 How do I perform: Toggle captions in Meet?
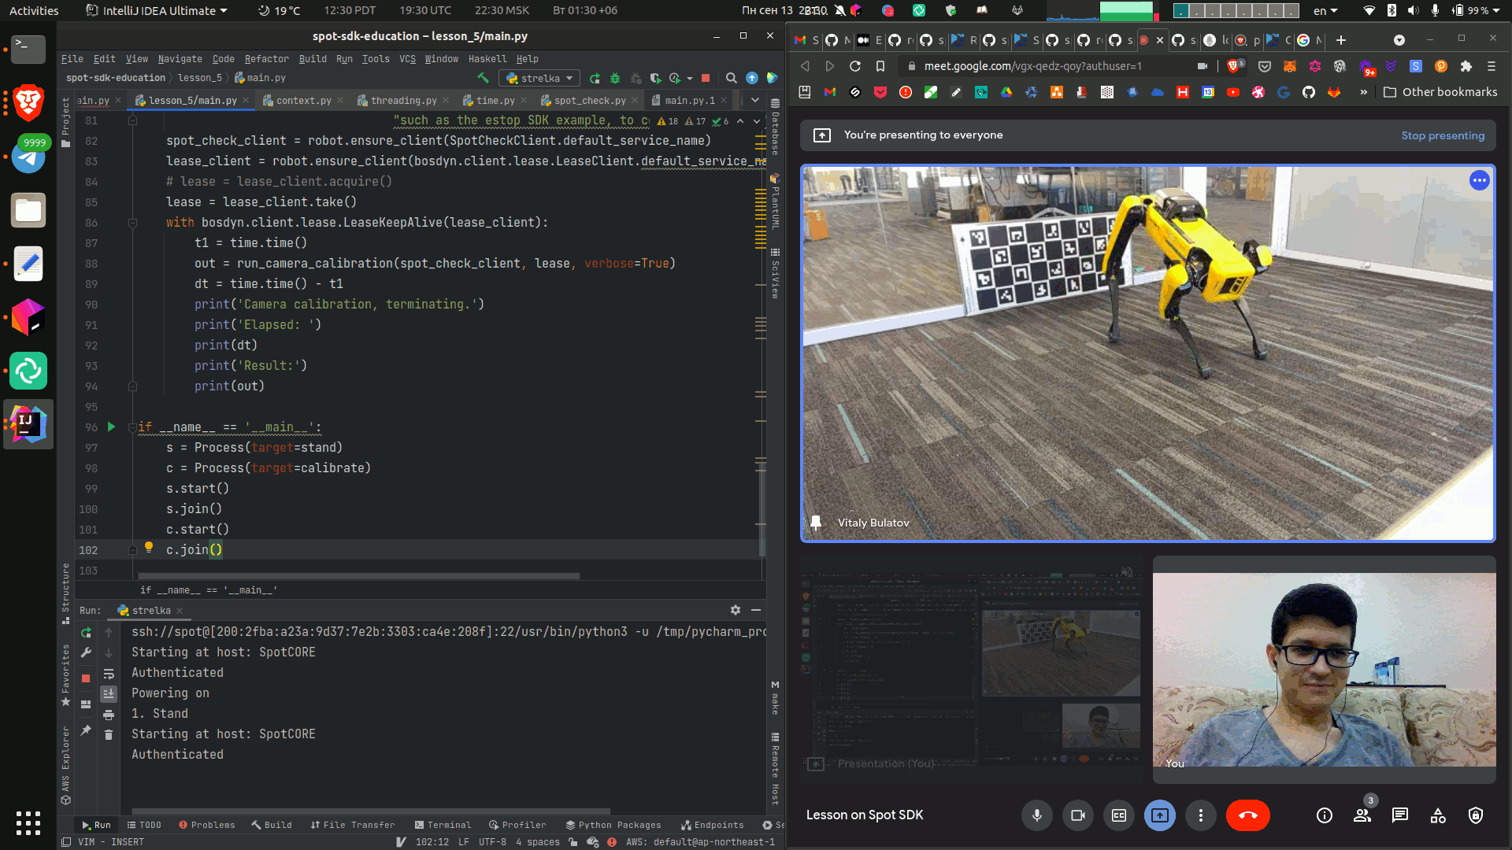(1119, 815)
